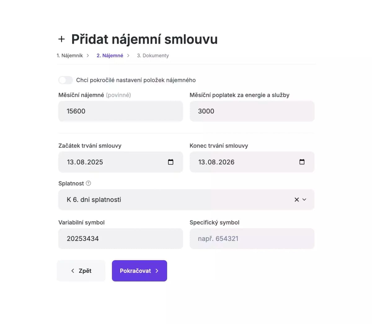Click the Měsíční nájemné input field
372x324 pixels.
[120, 111]
